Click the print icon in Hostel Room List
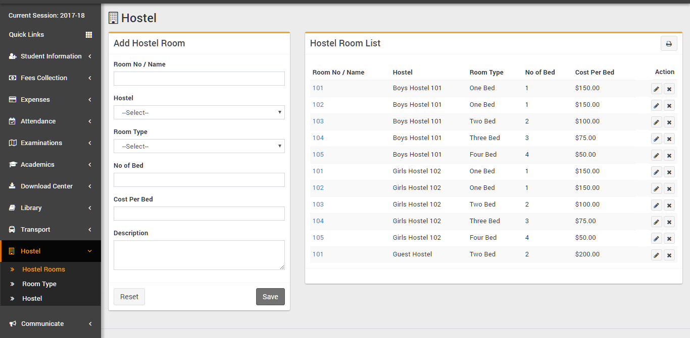Image resolution: width=690 pixels, height=338 pixels. 669,44
